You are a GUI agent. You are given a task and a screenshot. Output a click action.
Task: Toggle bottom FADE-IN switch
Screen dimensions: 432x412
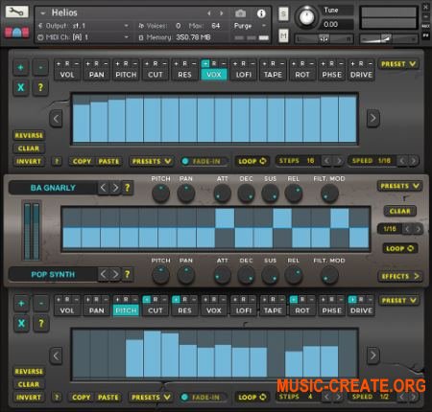[204, 398]
